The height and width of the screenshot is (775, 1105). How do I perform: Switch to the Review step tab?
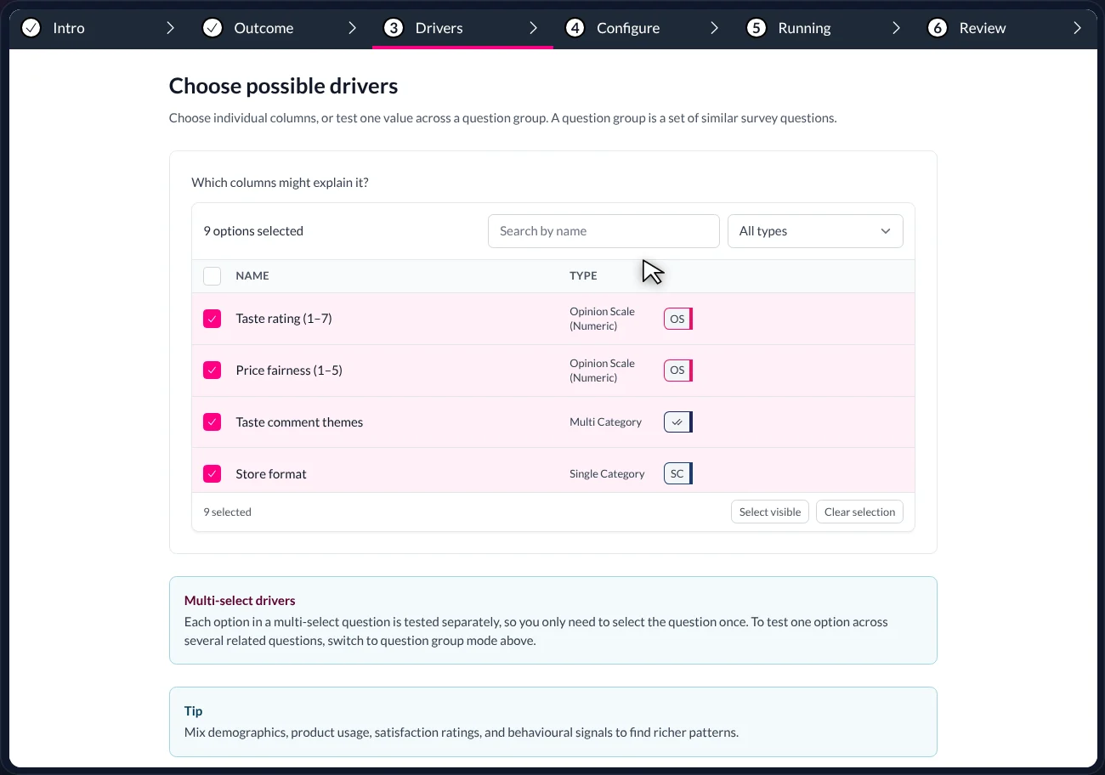point(1006,28)
